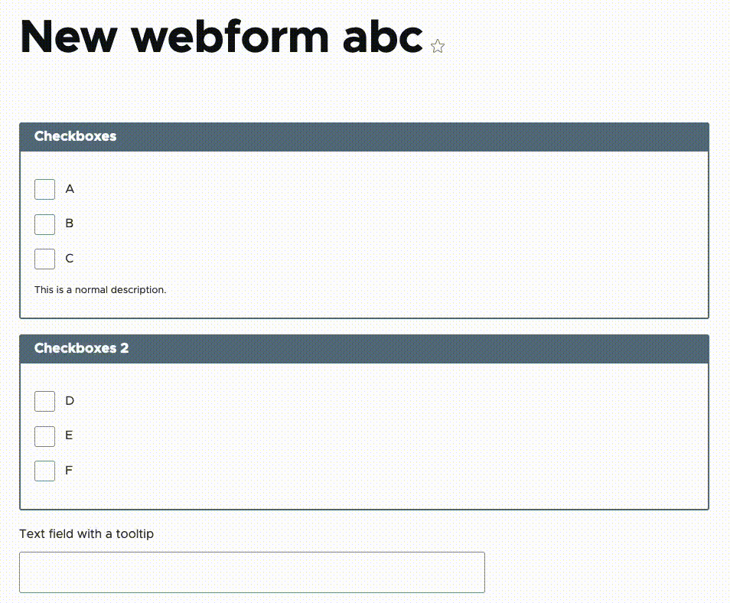Image resolution: width=730 pixels, height=603 pixels.
Task: Click the letter 'D' option label
Action: pos(70,400)
